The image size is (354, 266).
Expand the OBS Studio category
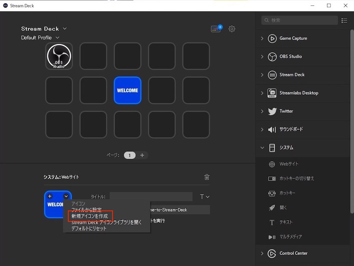(262, 56)
